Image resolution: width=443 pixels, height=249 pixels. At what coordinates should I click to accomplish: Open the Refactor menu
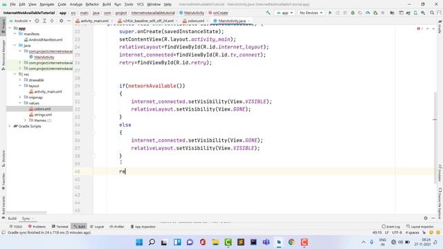click(x=92, y=4)
